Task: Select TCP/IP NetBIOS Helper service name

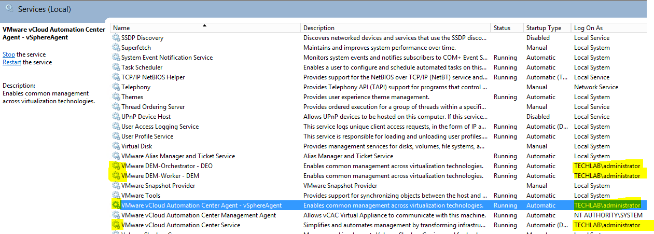Action: coord(153,77)
